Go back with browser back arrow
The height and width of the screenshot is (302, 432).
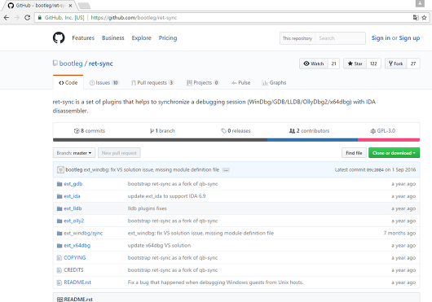point(7,18)
